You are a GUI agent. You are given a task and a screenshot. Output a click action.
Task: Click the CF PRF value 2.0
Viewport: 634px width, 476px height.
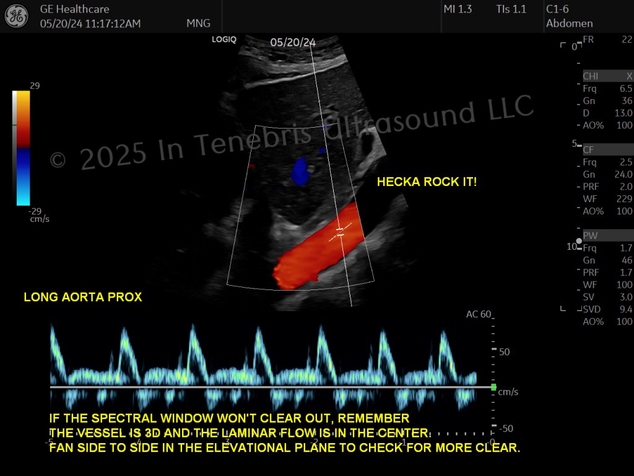[x=626, y=187]
